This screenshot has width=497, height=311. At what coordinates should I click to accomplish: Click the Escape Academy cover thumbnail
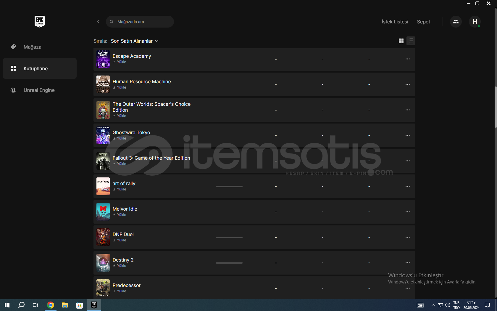point(103,59)
